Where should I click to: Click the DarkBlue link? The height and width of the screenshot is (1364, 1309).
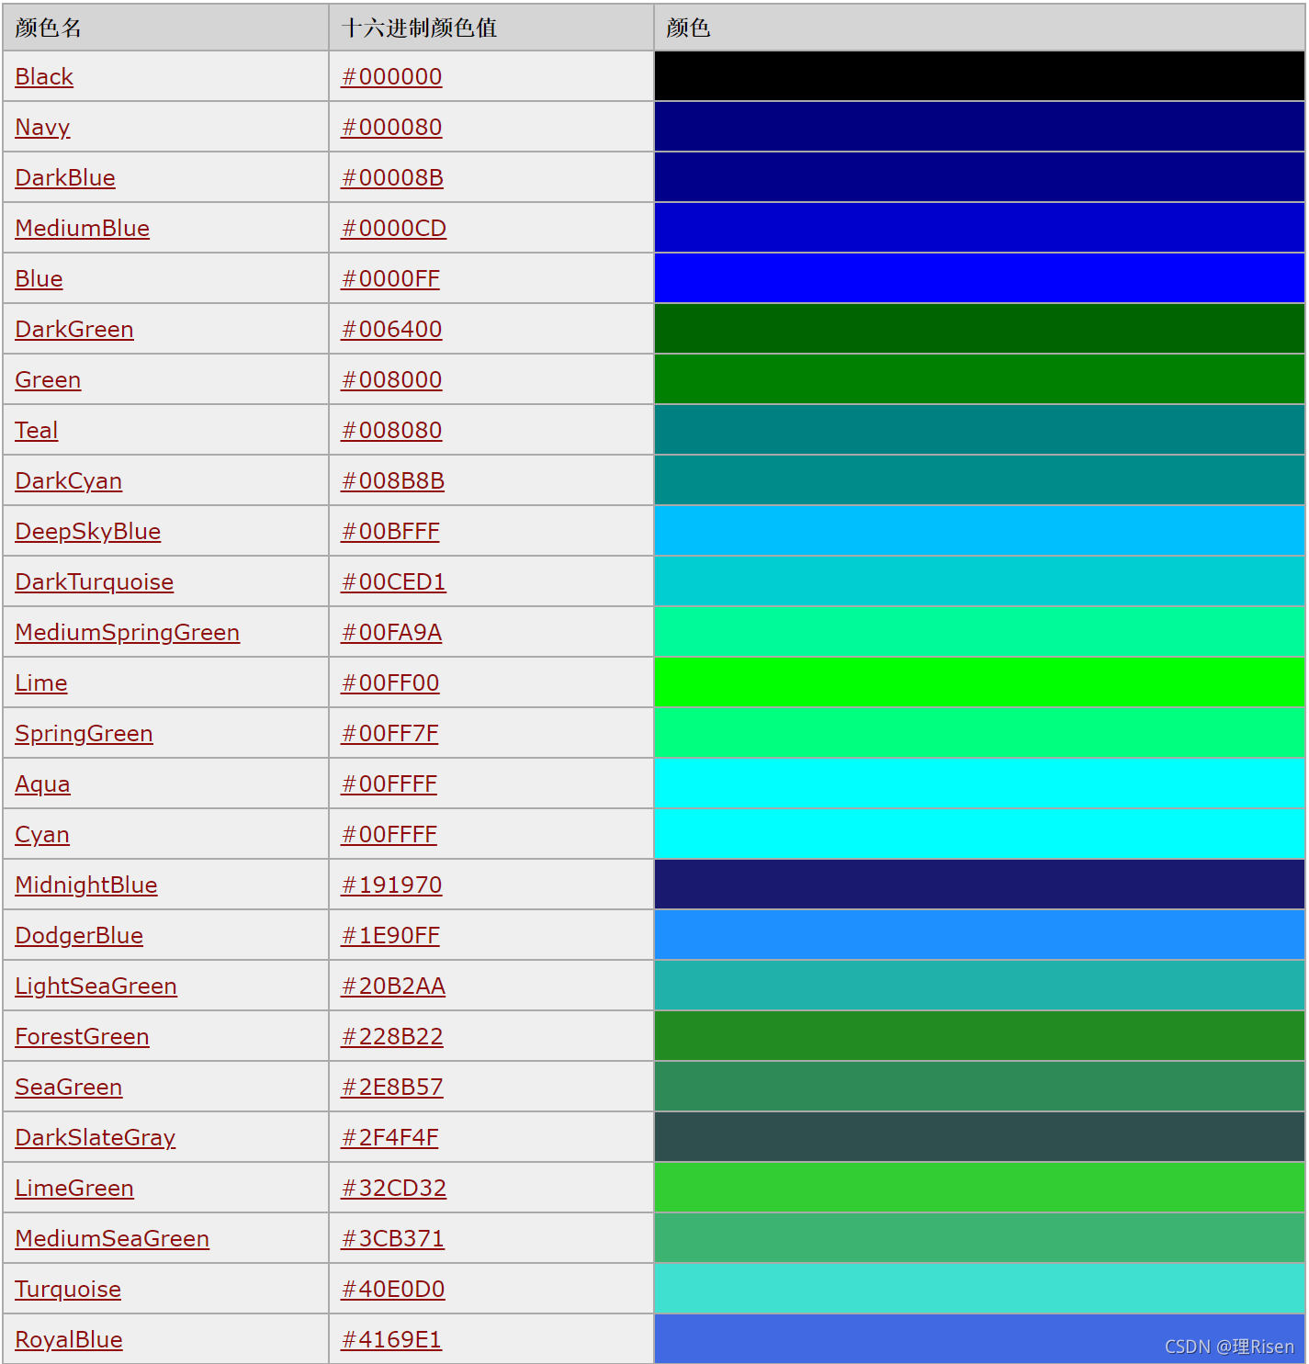(x=65, y=178)
